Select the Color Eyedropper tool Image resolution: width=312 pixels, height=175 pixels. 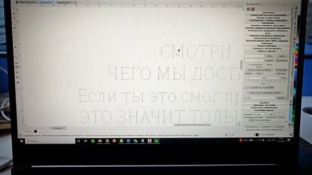pos(17,72)
